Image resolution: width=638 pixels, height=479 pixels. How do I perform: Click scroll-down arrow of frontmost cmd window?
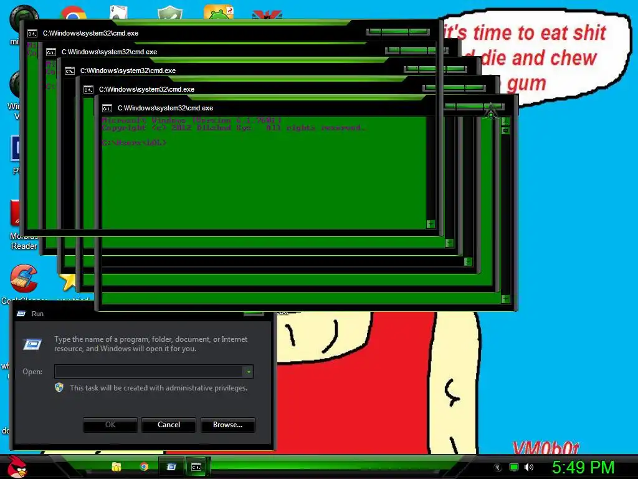505,299
